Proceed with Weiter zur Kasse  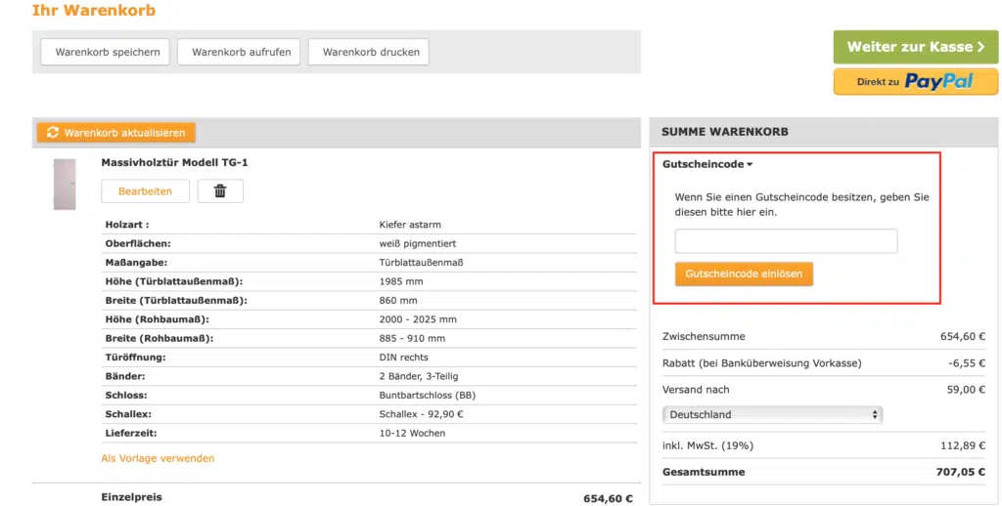tap(915, 47)
